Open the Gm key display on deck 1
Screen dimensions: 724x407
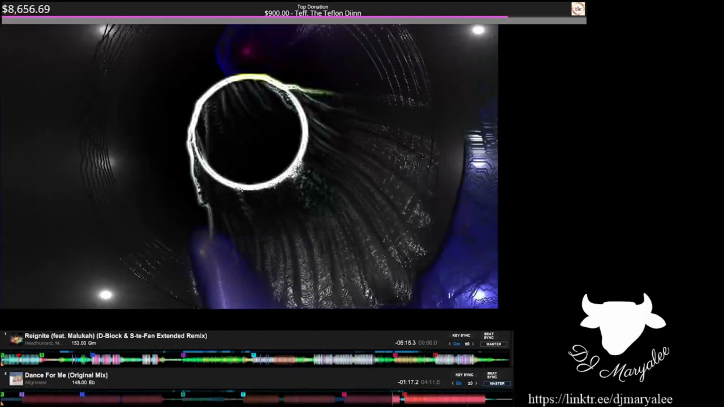[x=456, y=344]
